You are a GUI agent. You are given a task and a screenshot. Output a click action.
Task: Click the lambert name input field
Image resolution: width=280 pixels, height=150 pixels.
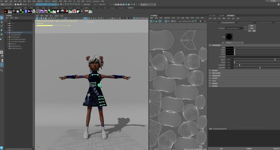click(234, 28)
